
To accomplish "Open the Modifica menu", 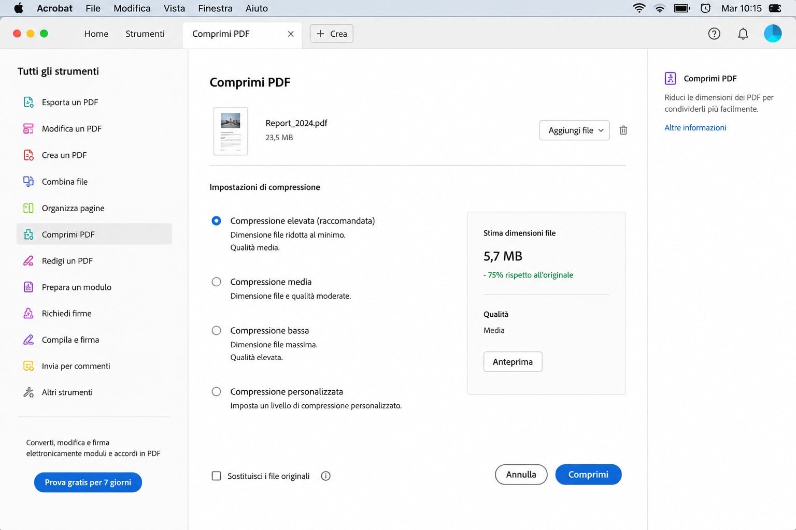I will pyautogui.click(x=132, y=8).
